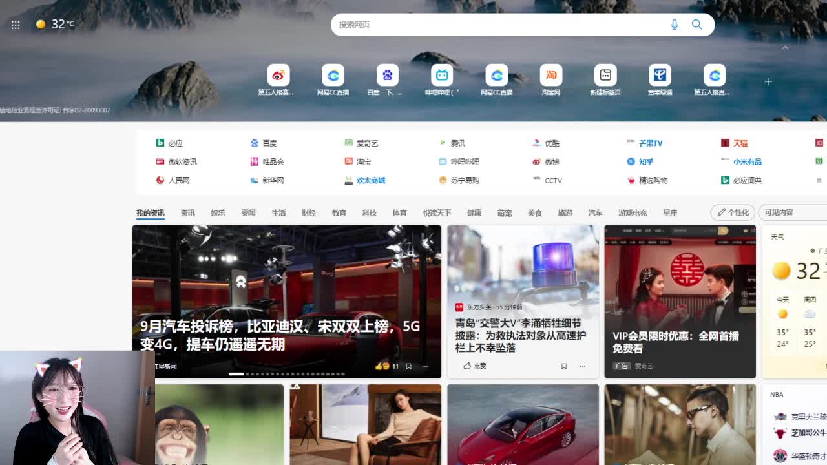Open the NBA scores widget
827x465 pixels.
click(x=794, y=424)
